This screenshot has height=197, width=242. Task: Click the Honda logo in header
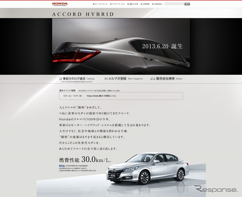pyautogui.click(x=60, y=4)
